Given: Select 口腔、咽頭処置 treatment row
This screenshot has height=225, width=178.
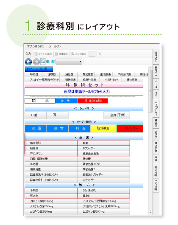Looking at the screenshot, I should pyautogui.click(x=51, y=159).
